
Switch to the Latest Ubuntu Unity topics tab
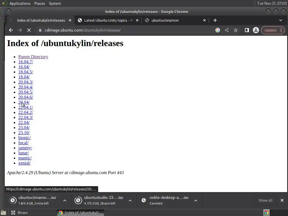108,20
